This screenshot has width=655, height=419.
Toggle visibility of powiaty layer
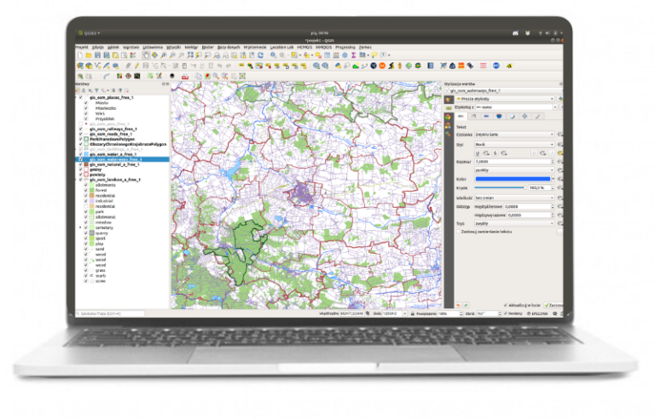point(81,175)
